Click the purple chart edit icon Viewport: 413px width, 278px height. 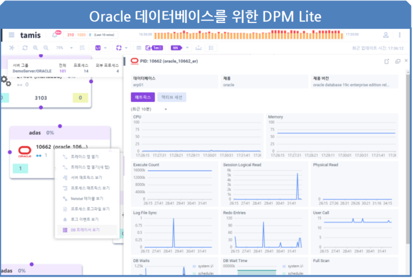pos(148,48)
